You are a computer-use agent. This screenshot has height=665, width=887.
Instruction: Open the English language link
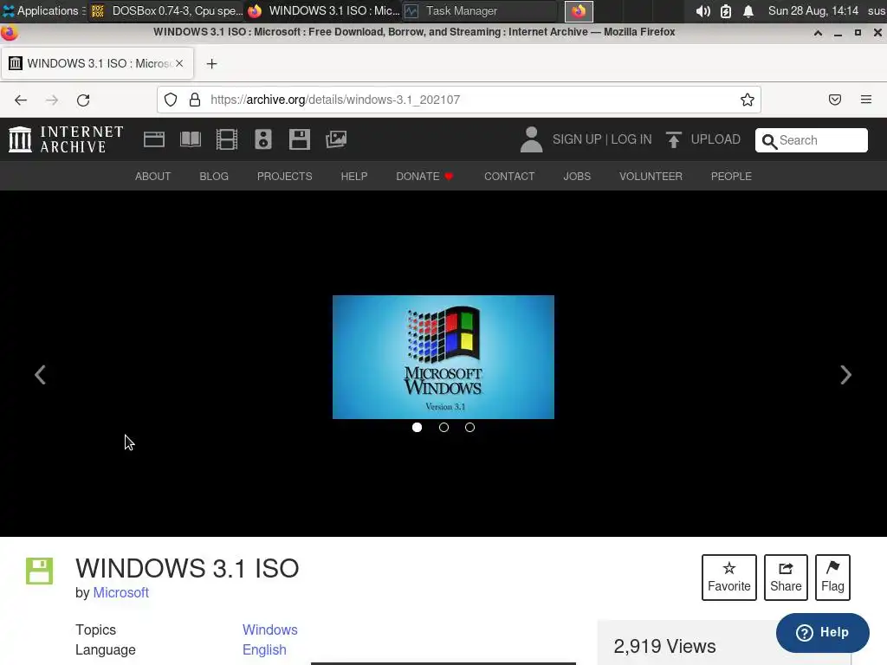point(264,649)
